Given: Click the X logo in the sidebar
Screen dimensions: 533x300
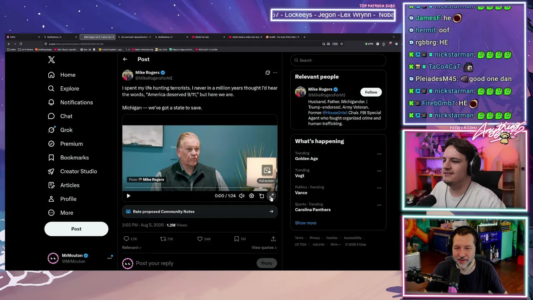Looking at the screenshot, I should pyautogui.click(x=51, y=60).
